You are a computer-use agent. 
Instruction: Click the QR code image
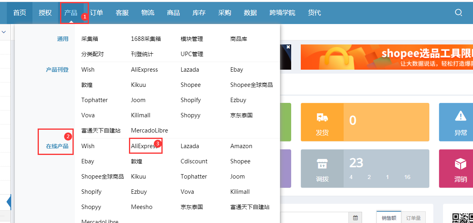[462, 218]
